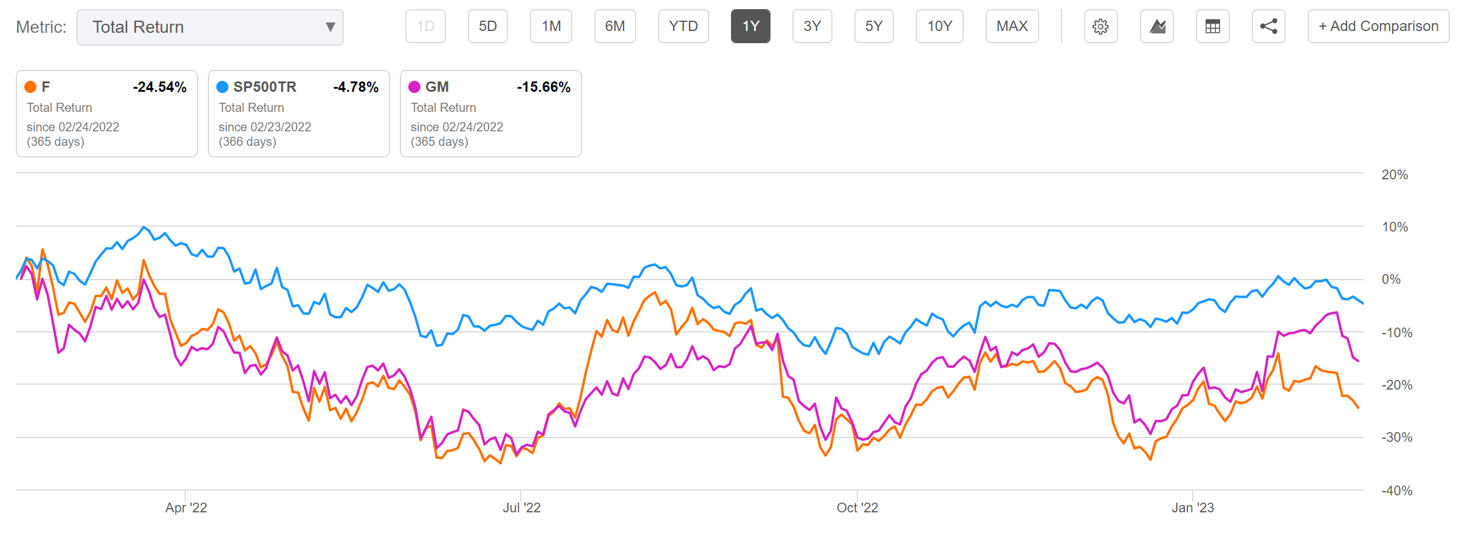Select the 10Y time range

[x=939, y=26]
